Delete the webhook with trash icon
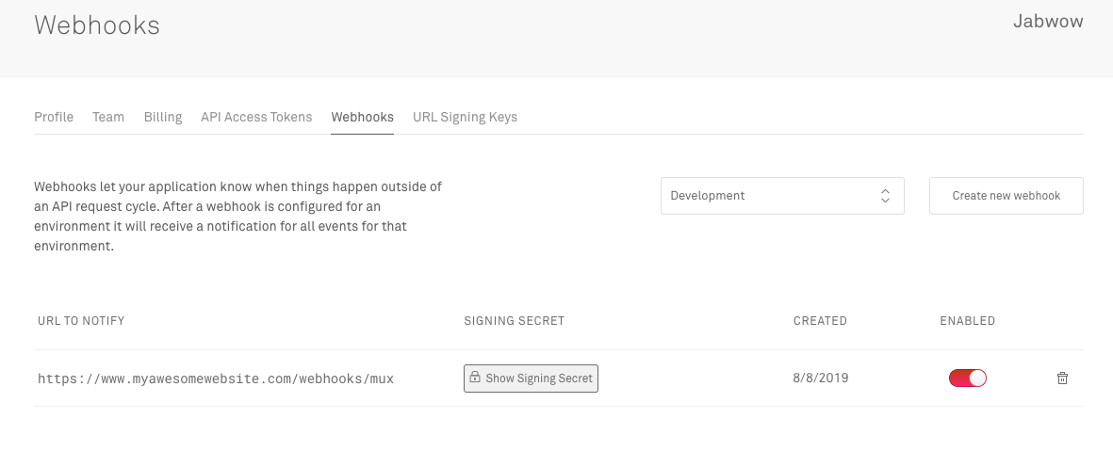 pos(1062,378)
